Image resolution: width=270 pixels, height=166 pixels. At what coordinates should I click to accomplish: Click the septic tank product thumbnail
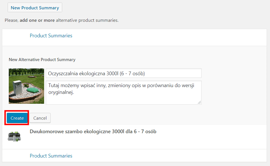coord(14,136)
